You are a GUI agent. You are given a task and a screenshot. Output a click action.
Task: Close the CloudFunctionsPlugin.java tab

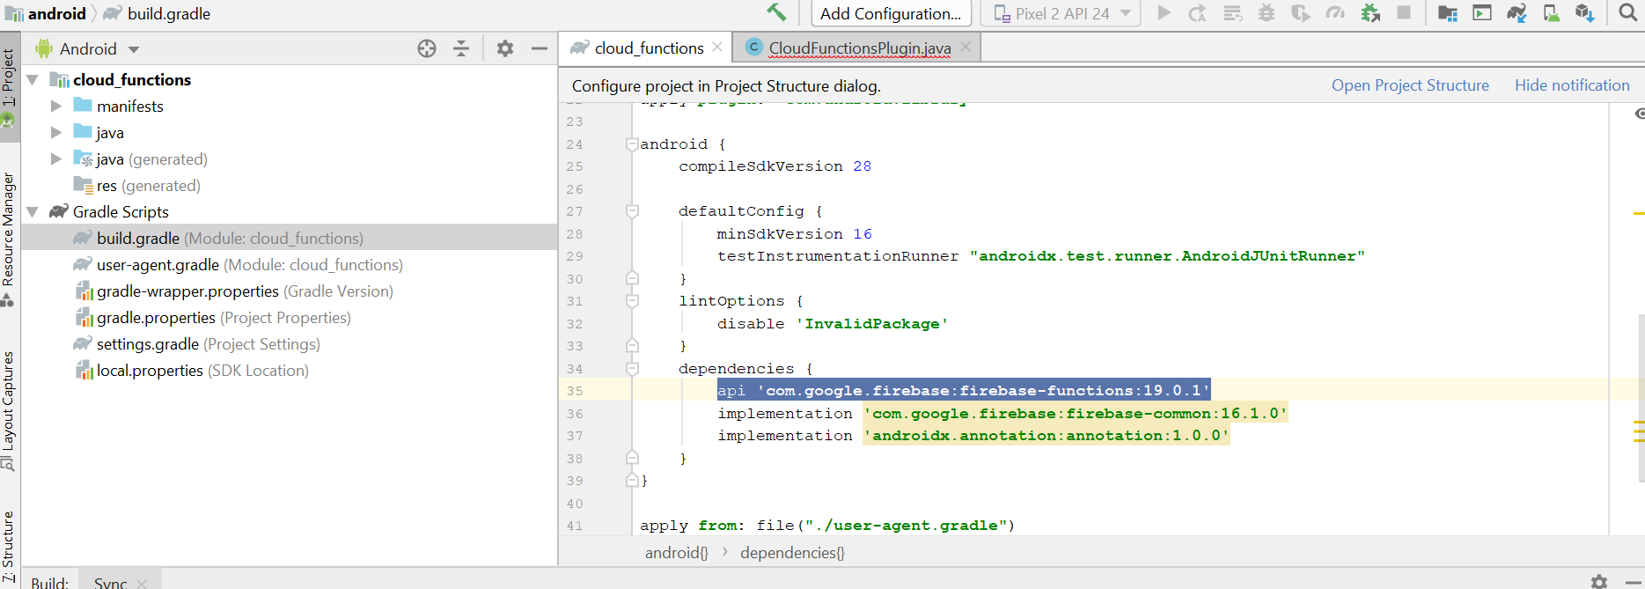click(x=966, y=48)
